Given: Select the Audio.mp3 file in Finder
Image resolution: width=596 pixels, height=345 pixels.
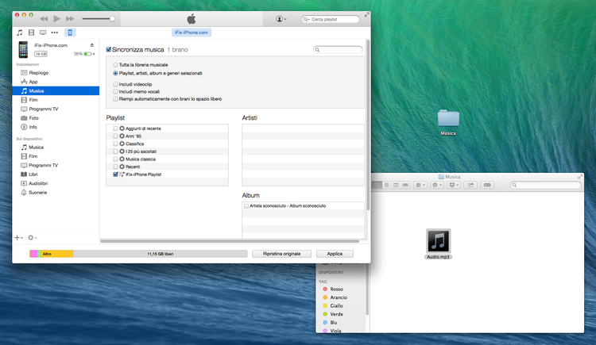Looking at the screenshot, I should coord(438,241).
